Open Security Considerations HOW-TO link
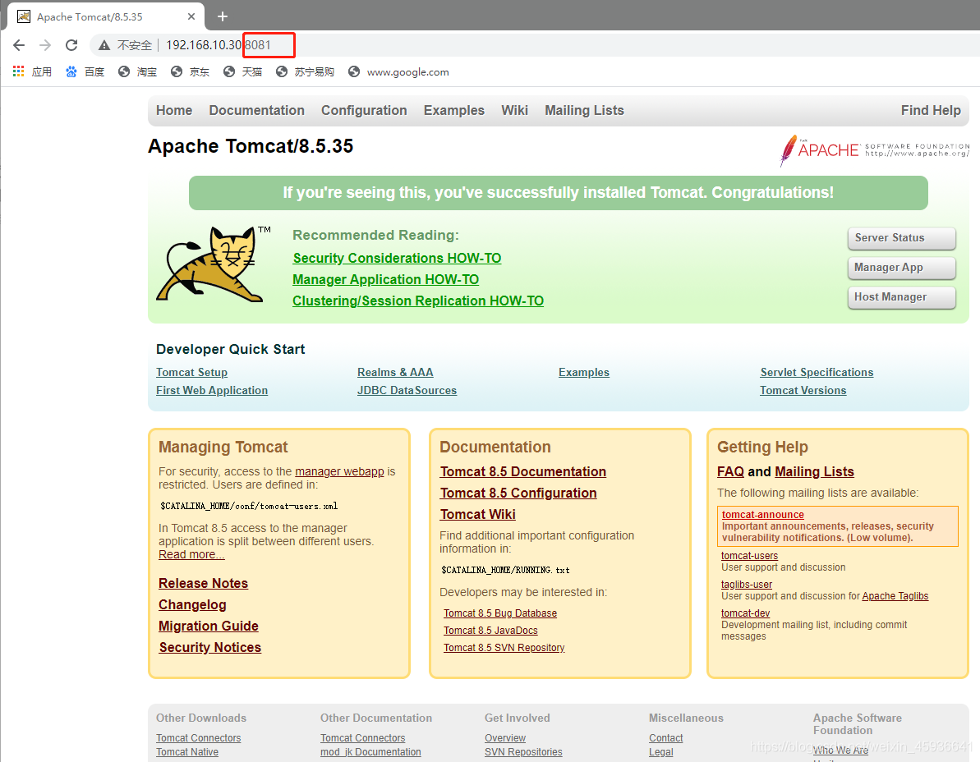This screenshot has width=980, height=762. coord(397,258)
